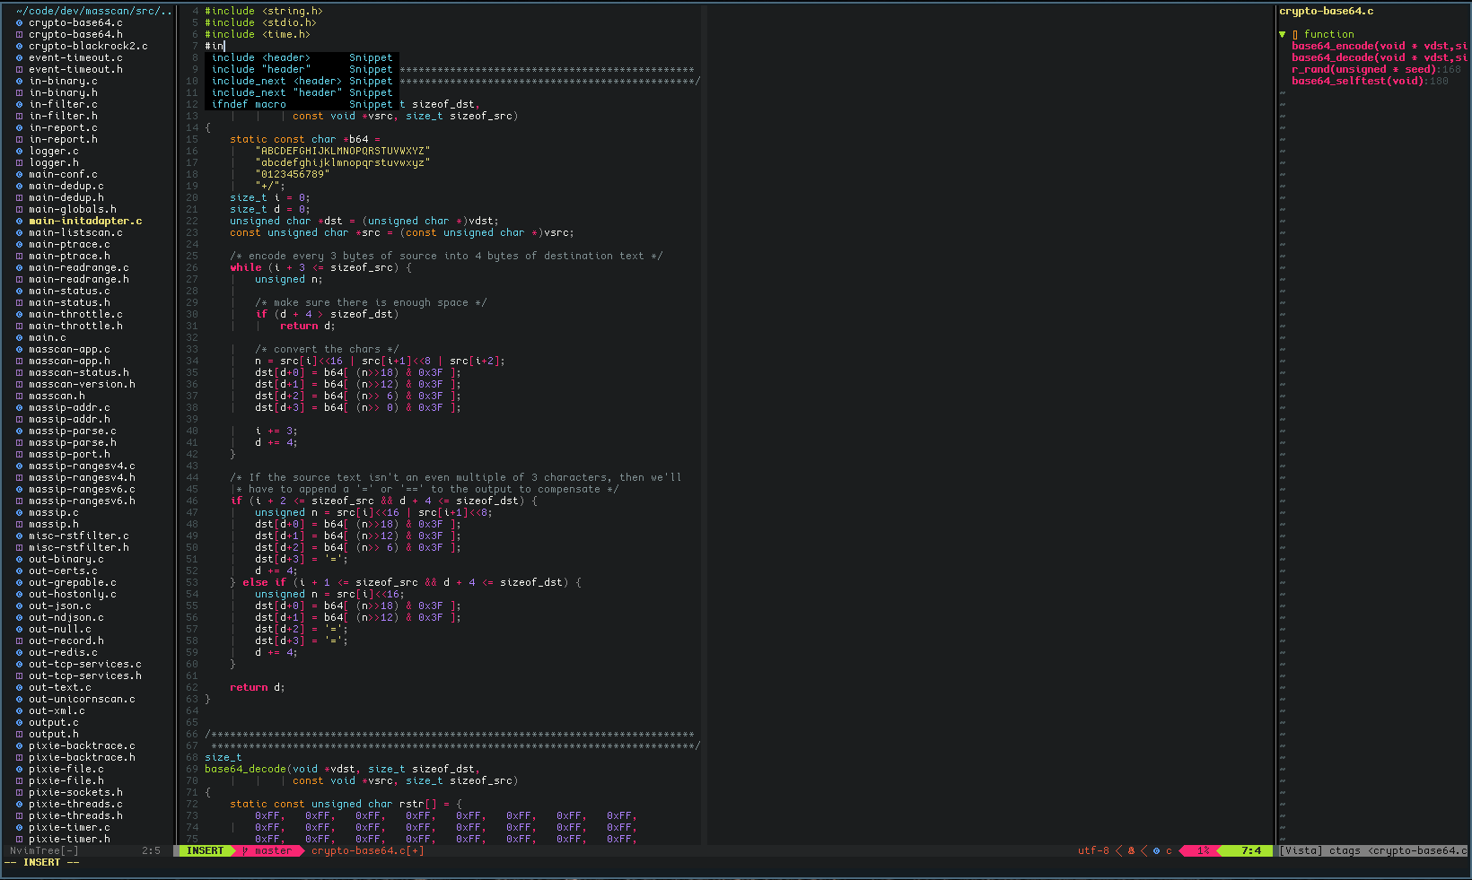Click the function symbol icon in Vista

(1295, 34)
